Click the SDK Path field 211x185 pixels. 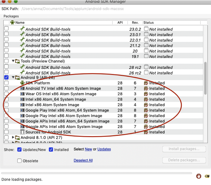tap(73, 9)
